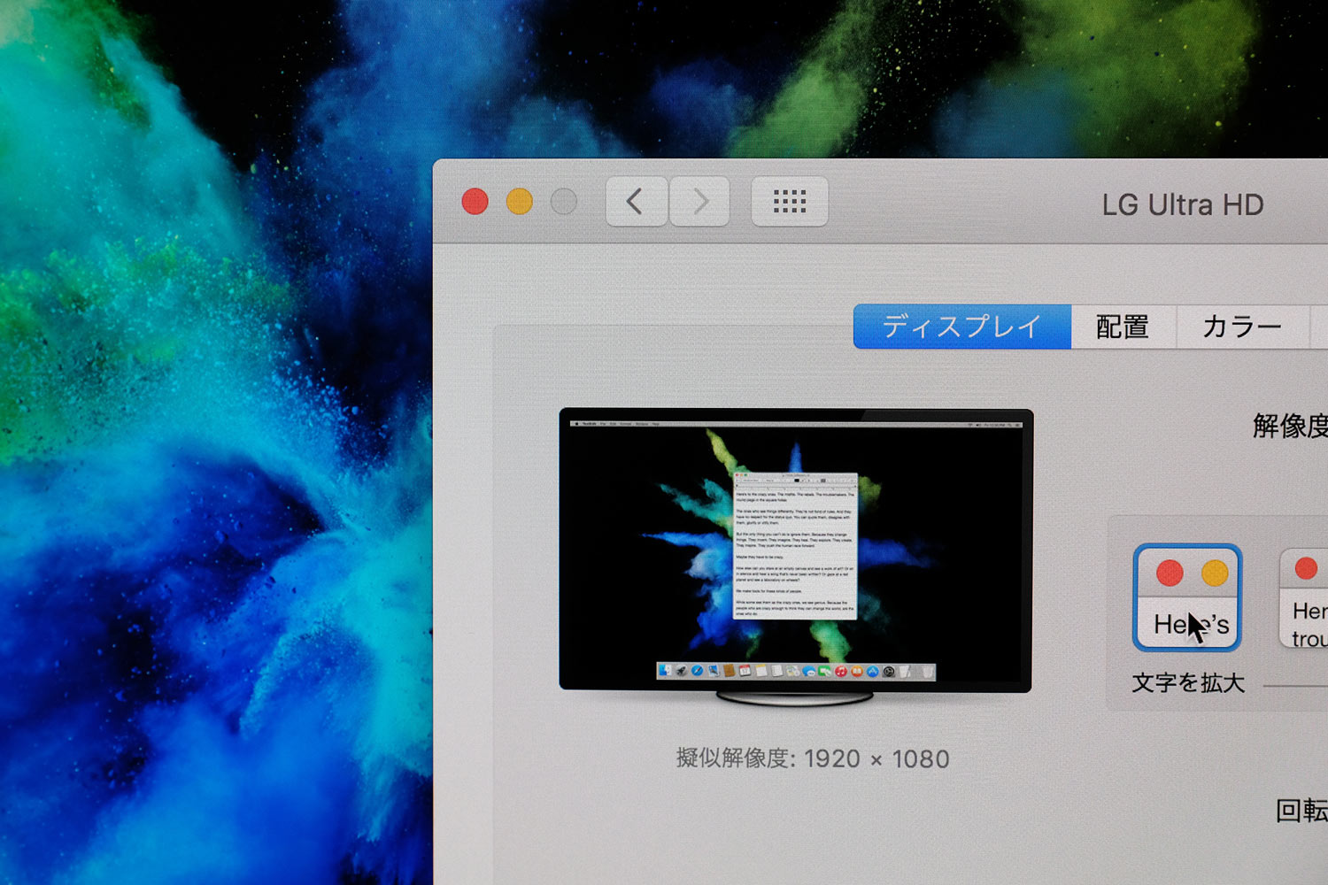
Task: Close the LG Ultra HD window
Action: click(475, 202)
